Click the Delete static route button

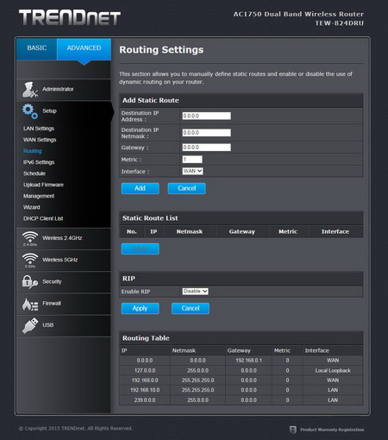140,248
